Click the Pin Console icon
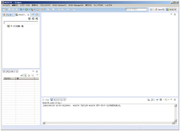 pyautogui.click(x=157, y=100)
